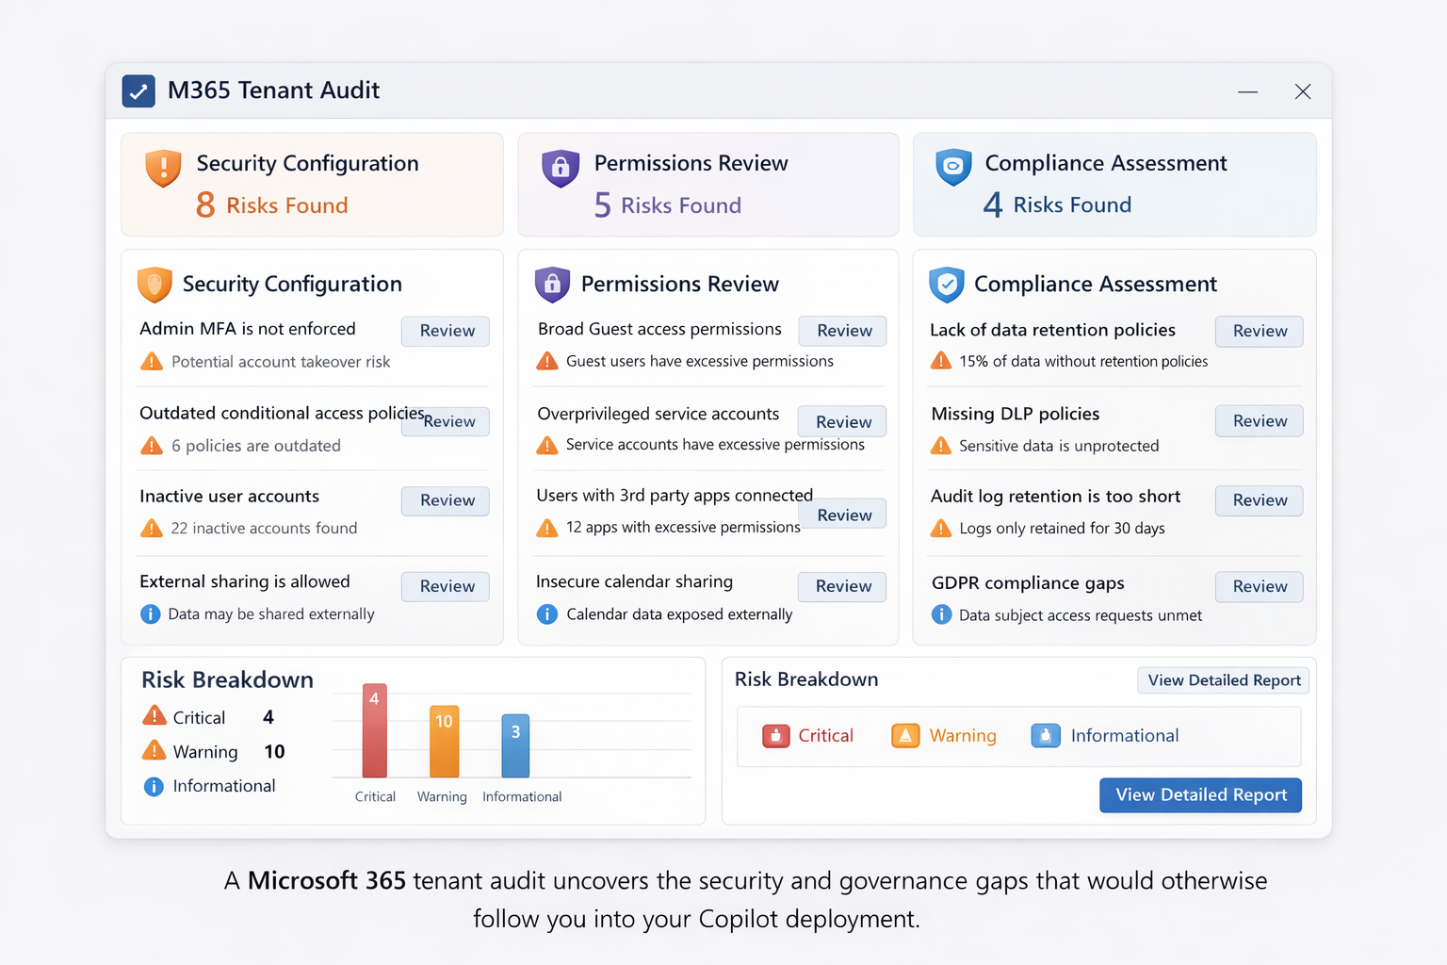Review 'Users with 3rd party apps connected'
Viewport: 1447px width, 965px height.
click(843, 514)
